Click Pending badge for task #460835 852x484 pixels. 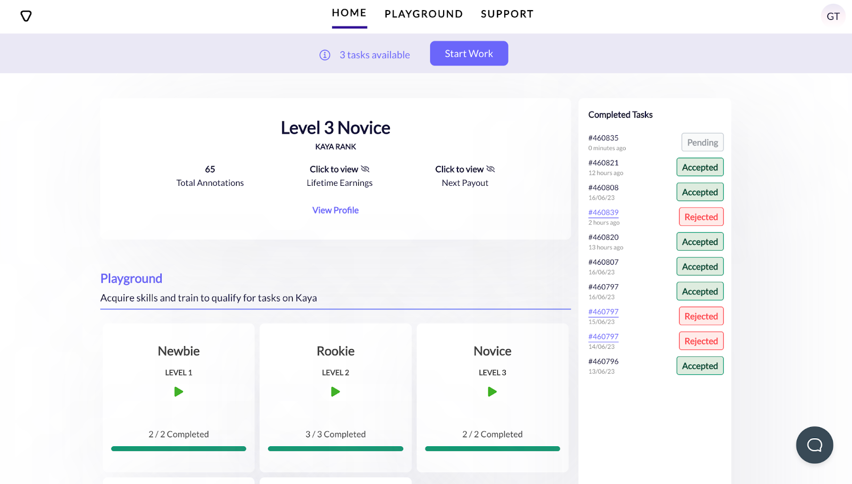click(702, 142)
